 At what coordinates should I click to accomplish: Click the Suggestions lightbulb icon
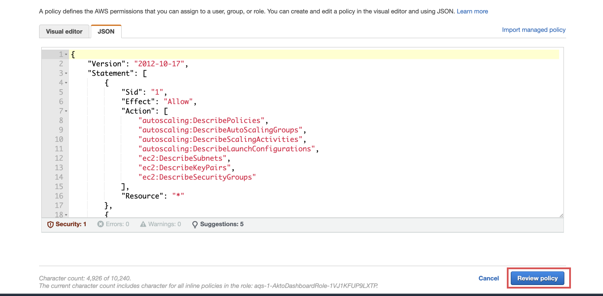point(195,224)
